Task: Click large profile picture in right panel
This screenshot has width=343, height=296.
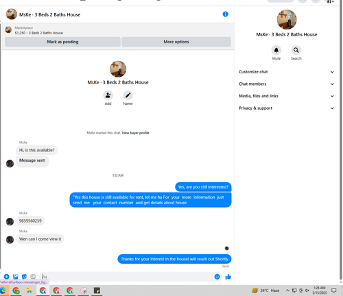Action: click(x=287, y=20)
